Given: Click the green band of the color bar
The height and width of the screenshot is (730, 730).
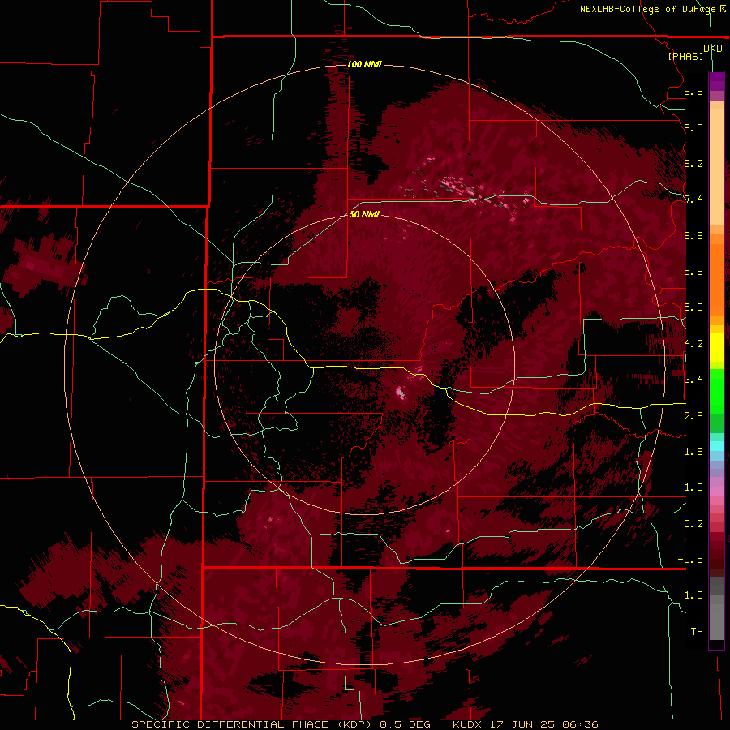Looking at the screenshot, I should 716,401.
